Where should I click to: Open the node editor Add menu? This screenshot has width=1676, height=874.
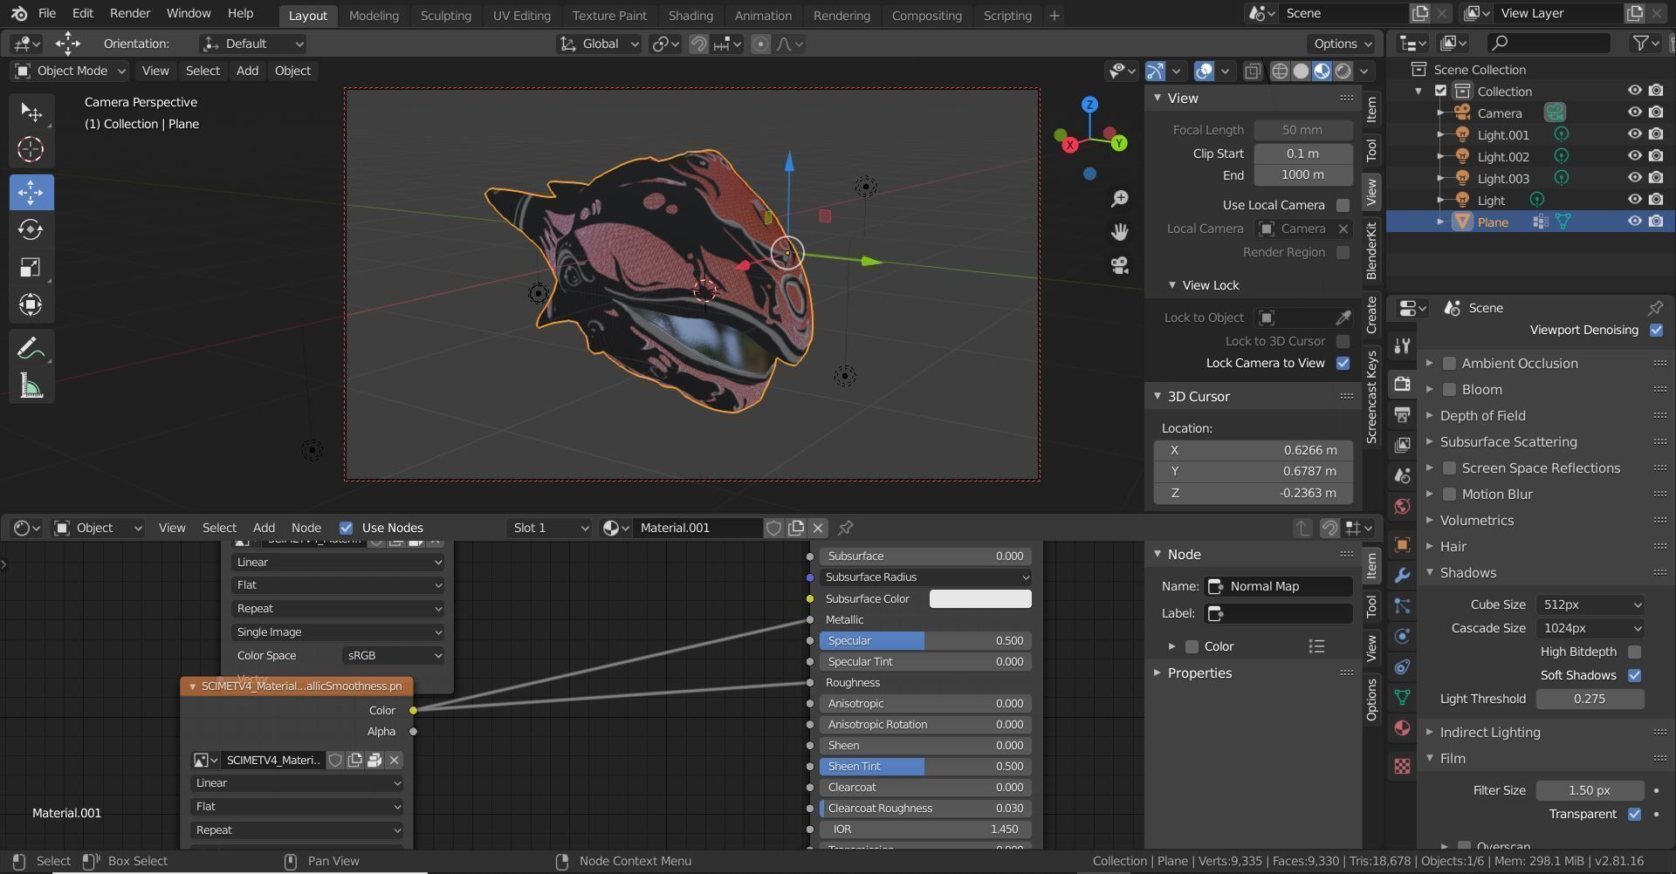click(x=264, y=528)
